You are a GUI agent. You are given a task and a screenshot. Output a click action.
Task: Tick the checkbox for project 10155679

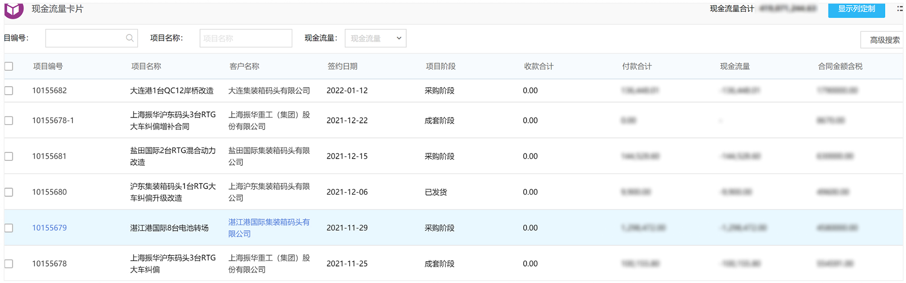pos(9,228)
